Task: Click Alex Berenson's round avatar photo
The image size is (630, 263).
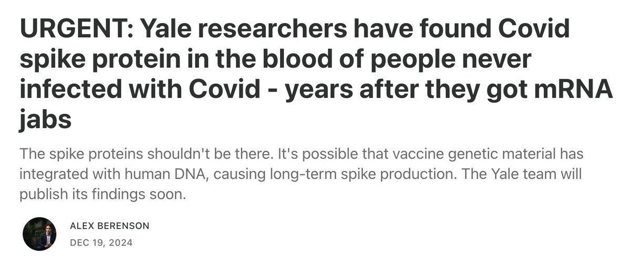Action: tap(39, 234)
